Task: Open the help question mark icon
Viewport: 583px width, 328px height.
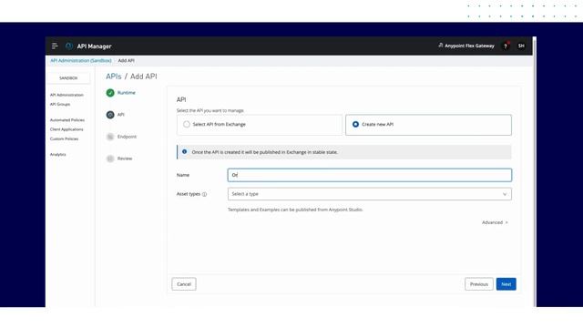Action: point(506,46)
